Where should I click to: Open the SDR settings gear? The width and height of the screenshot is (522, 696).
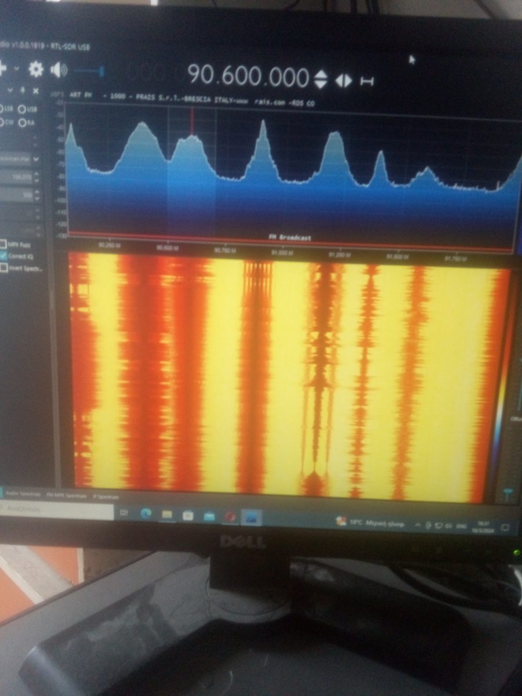36,70
